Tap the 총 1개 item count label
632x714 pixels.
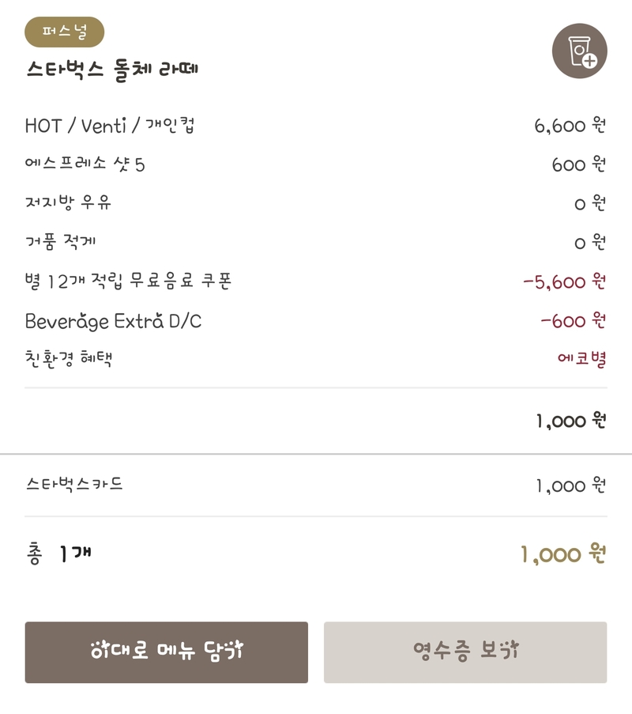click(x=59, y=554)
